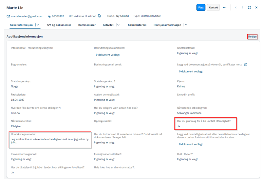This screenshot has width=262, height=179.
Task: Click the email envelope icon
Action: (x=8, y=16)
